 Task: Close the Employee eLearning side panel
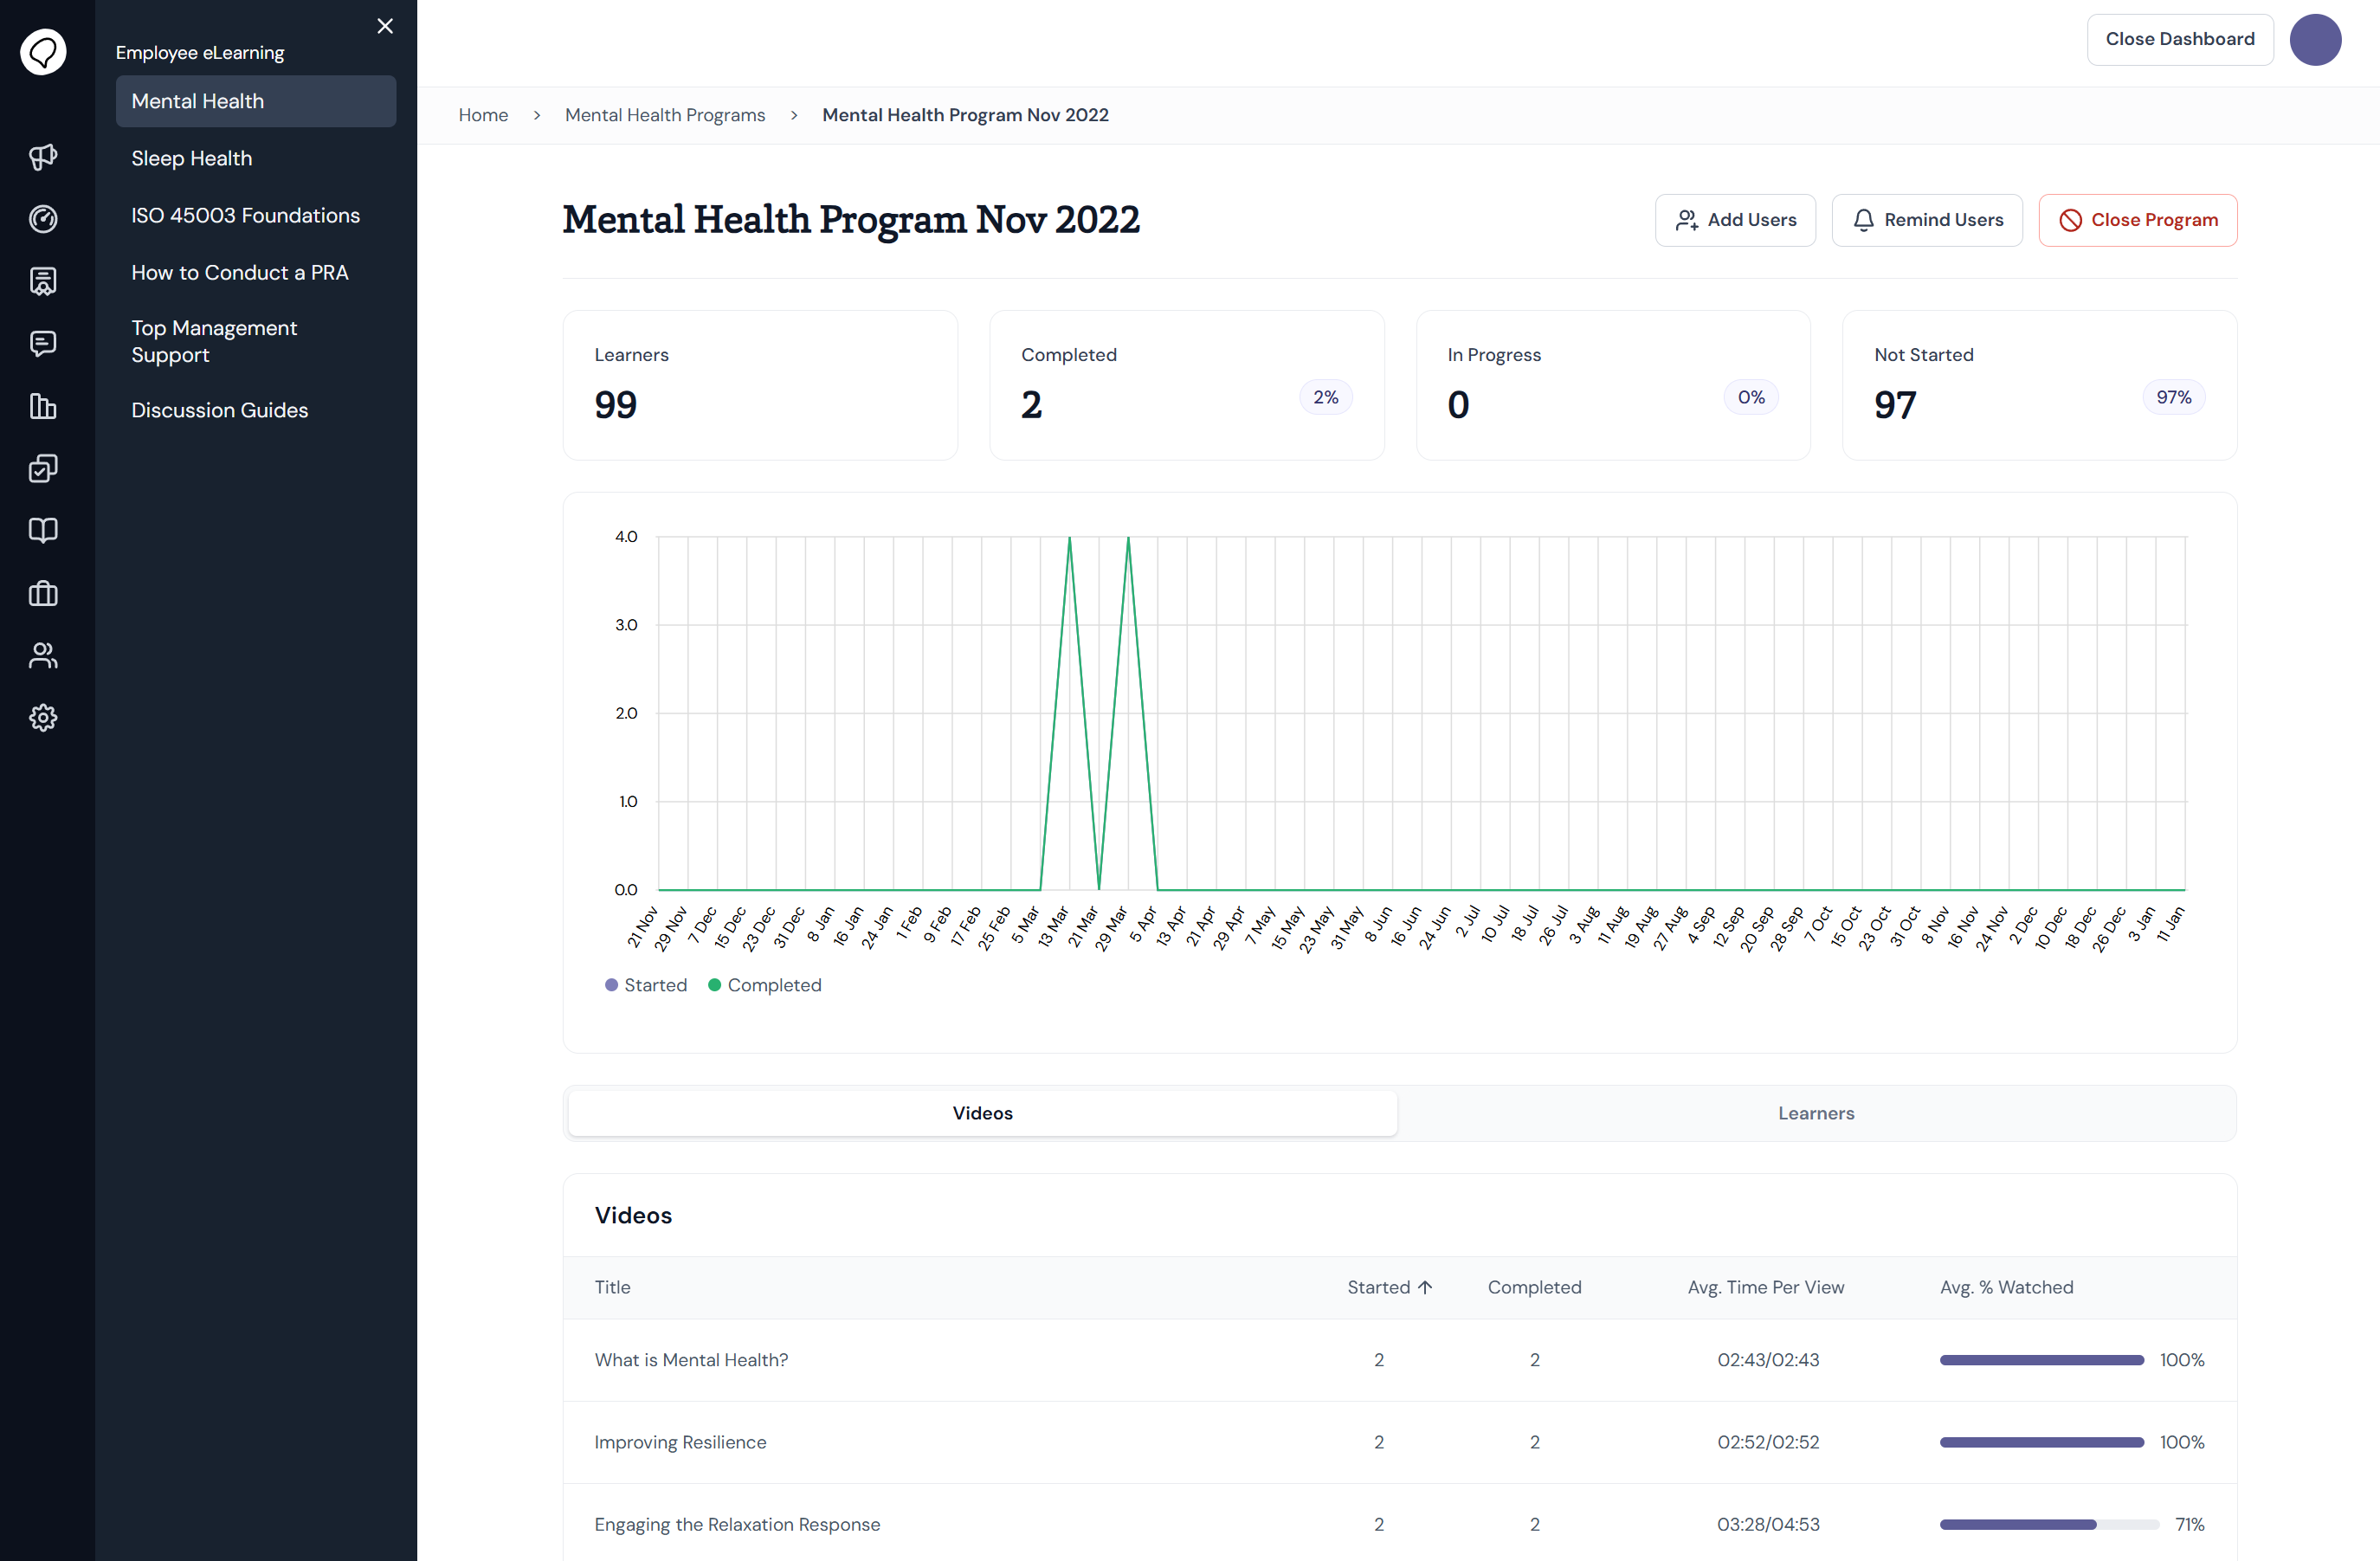(x=385, y=26)
